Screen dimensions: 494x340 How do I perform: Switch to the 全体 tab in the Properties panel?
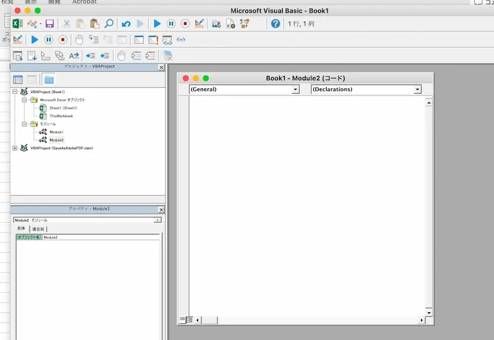click(x=21, y=228)
